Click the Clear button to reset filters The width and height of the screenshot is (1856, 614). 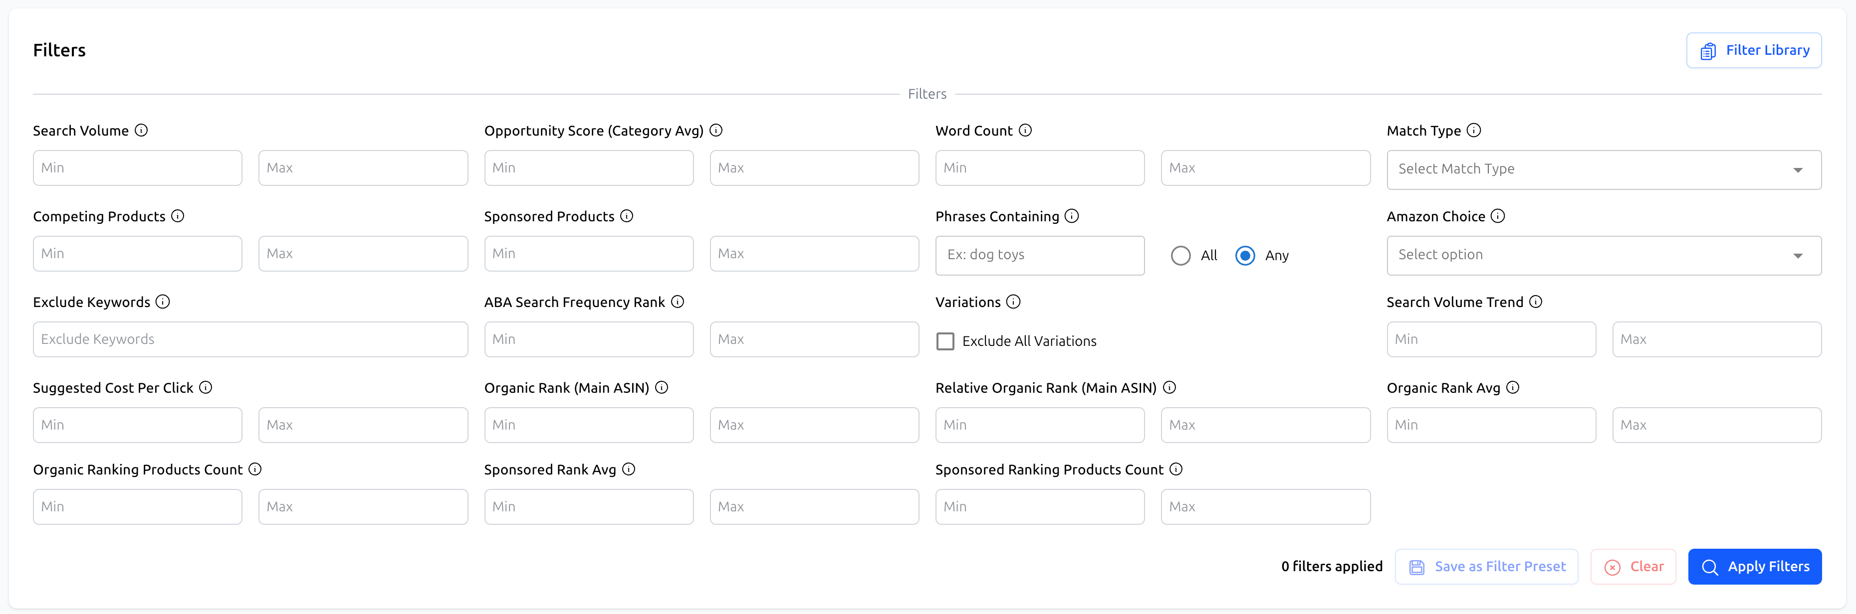[1632, 566]
